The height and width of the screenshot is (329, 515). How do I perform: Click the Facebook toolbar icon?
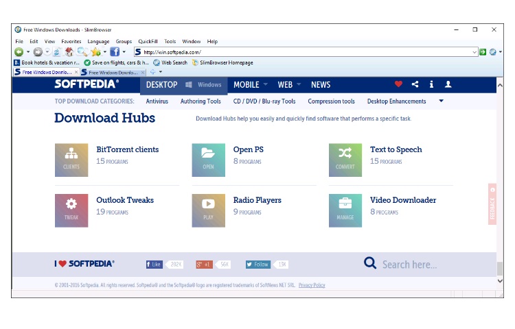[x=115, y=52]
